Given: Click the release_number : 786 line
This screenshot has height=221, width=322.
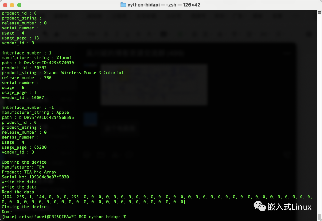Looking at the screenshot, I should coord(27,78).
